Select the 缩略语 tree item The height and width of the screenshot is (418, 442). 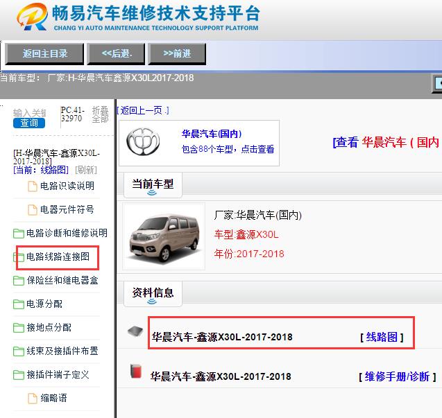pos(53,399)
